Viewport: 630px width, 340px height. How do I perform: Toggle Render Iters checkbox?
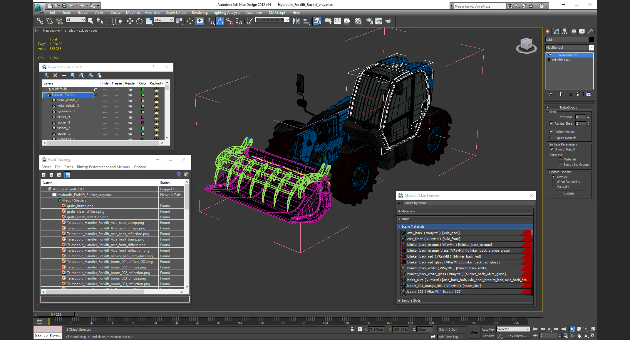[x=551, y=124]
